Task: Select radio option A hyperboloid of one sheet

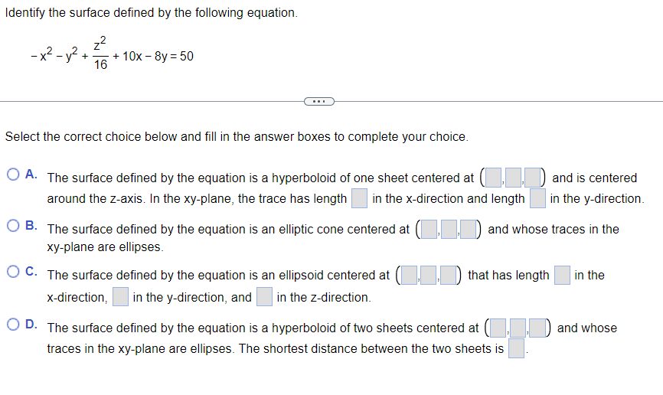Action: point(13,175)
